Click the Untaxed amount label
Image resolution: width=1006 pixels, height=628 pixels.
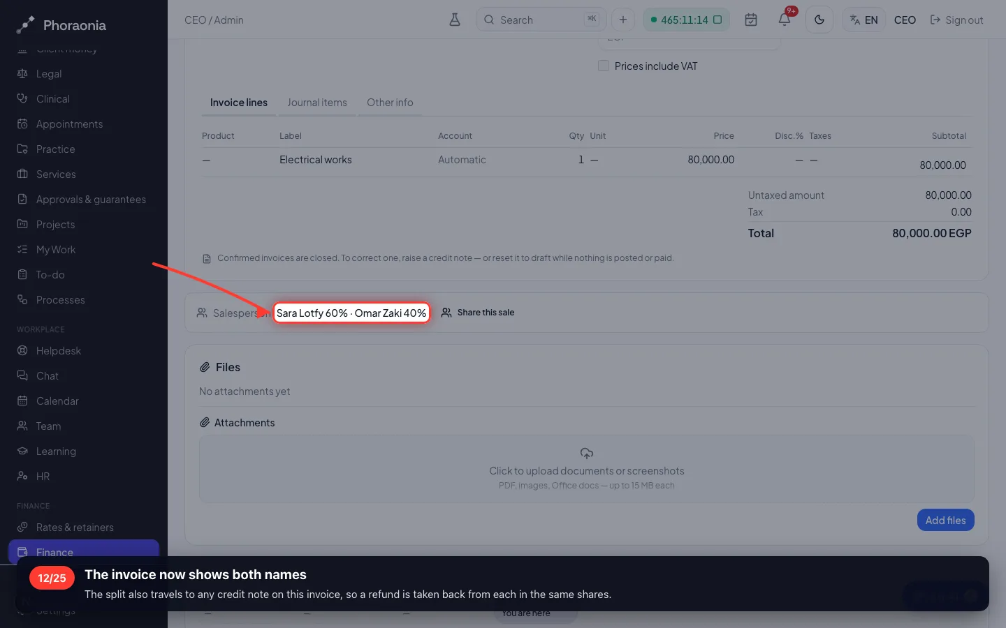coord(786,195)
